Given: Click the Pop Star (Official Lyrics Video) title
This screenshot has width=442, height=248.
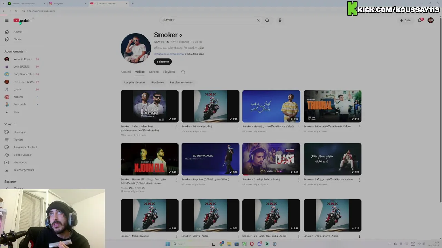Looking at the screenshot, I should [205, 179].
